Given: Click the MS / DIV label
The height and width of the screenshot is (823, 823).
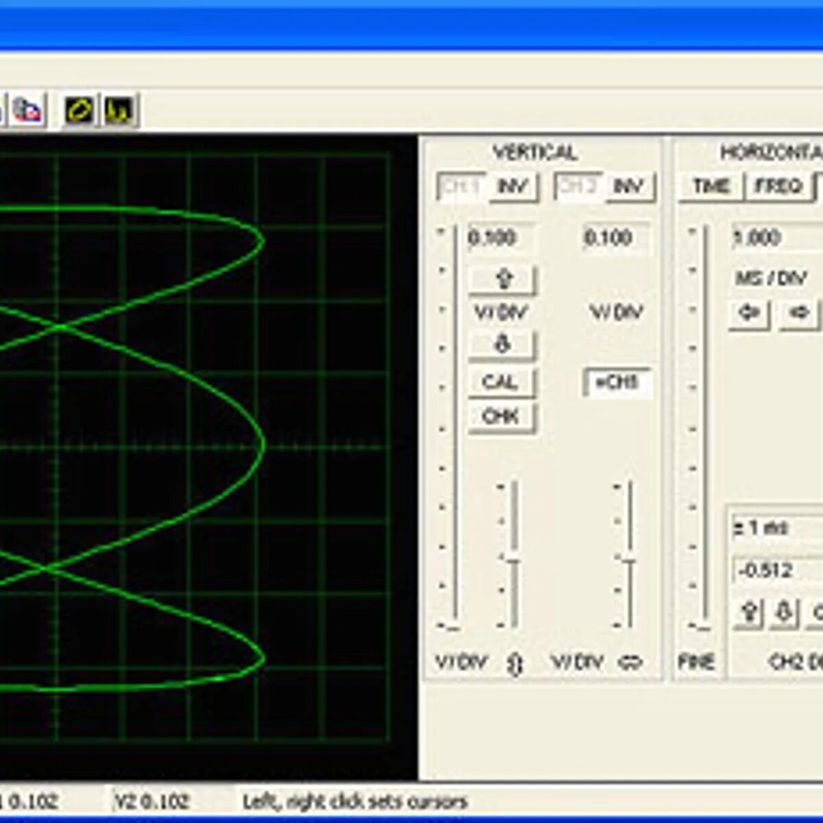Looking at the screenshot, I should tap(772, 278).
